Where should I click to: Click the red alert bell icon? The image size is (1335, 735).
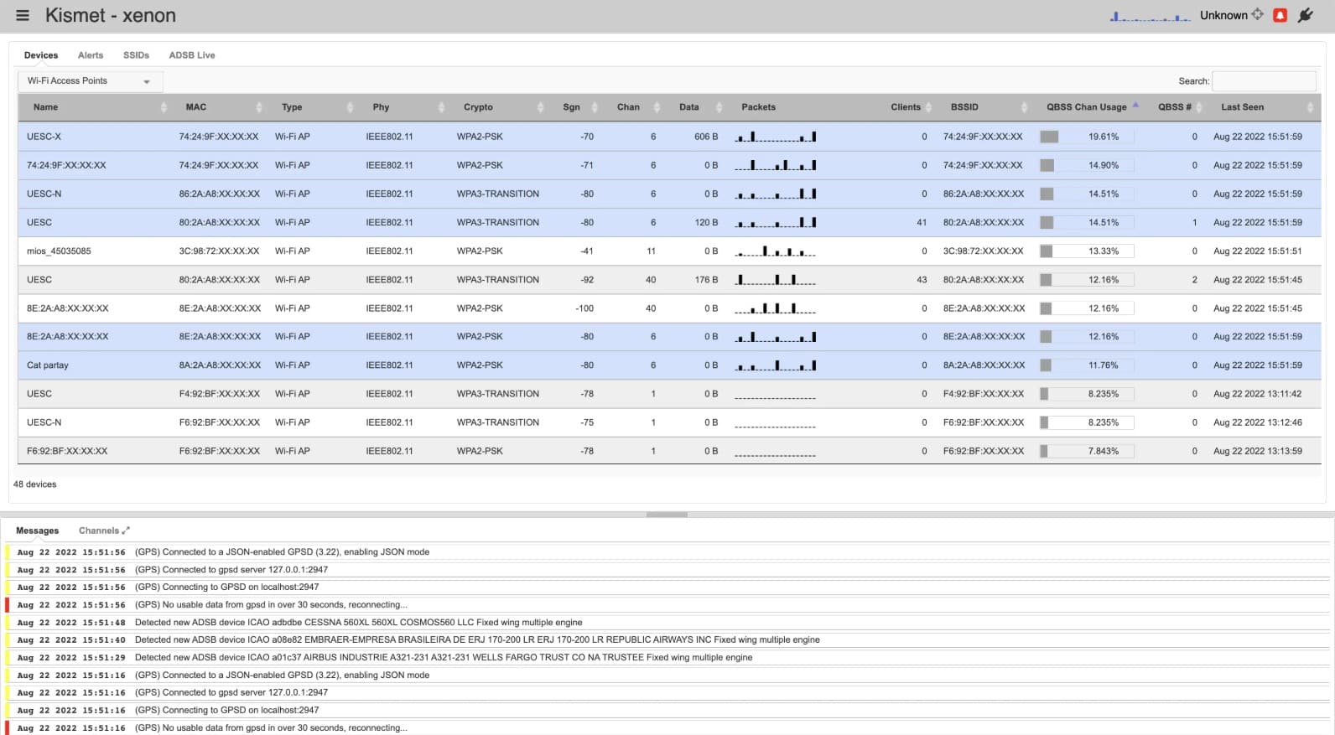click(x=1280, y=15)
